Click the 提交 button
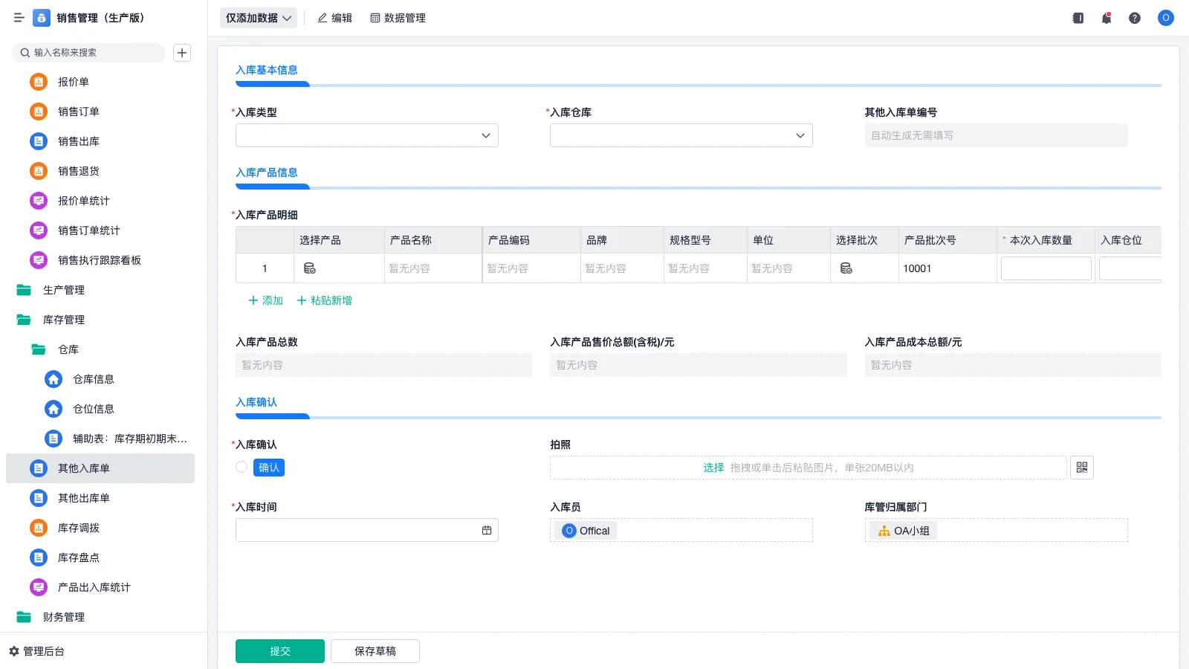 coord(279,650)
